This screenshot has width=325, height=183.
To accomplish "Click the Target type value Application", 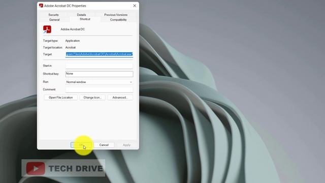I will [73, 41].
